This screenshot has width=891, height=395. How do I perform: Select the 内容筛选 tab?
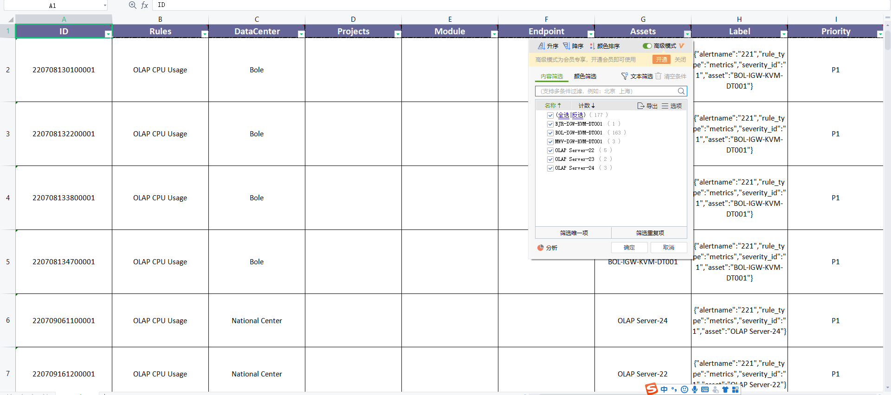tap(551, 76)
